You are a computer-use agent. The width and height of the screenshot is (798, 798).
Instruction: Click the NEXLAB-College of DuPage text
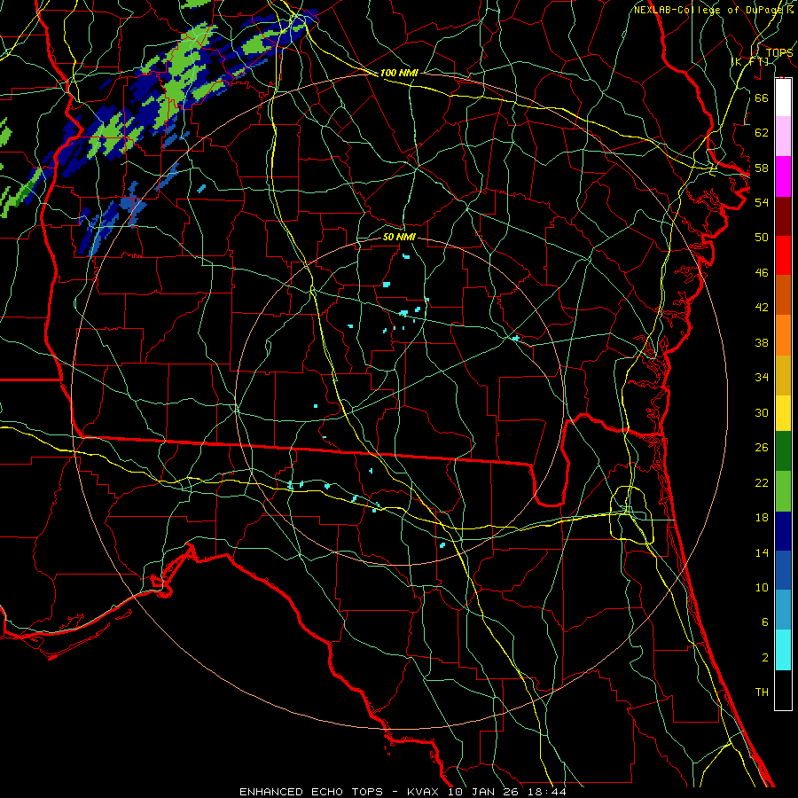(711, 10)
